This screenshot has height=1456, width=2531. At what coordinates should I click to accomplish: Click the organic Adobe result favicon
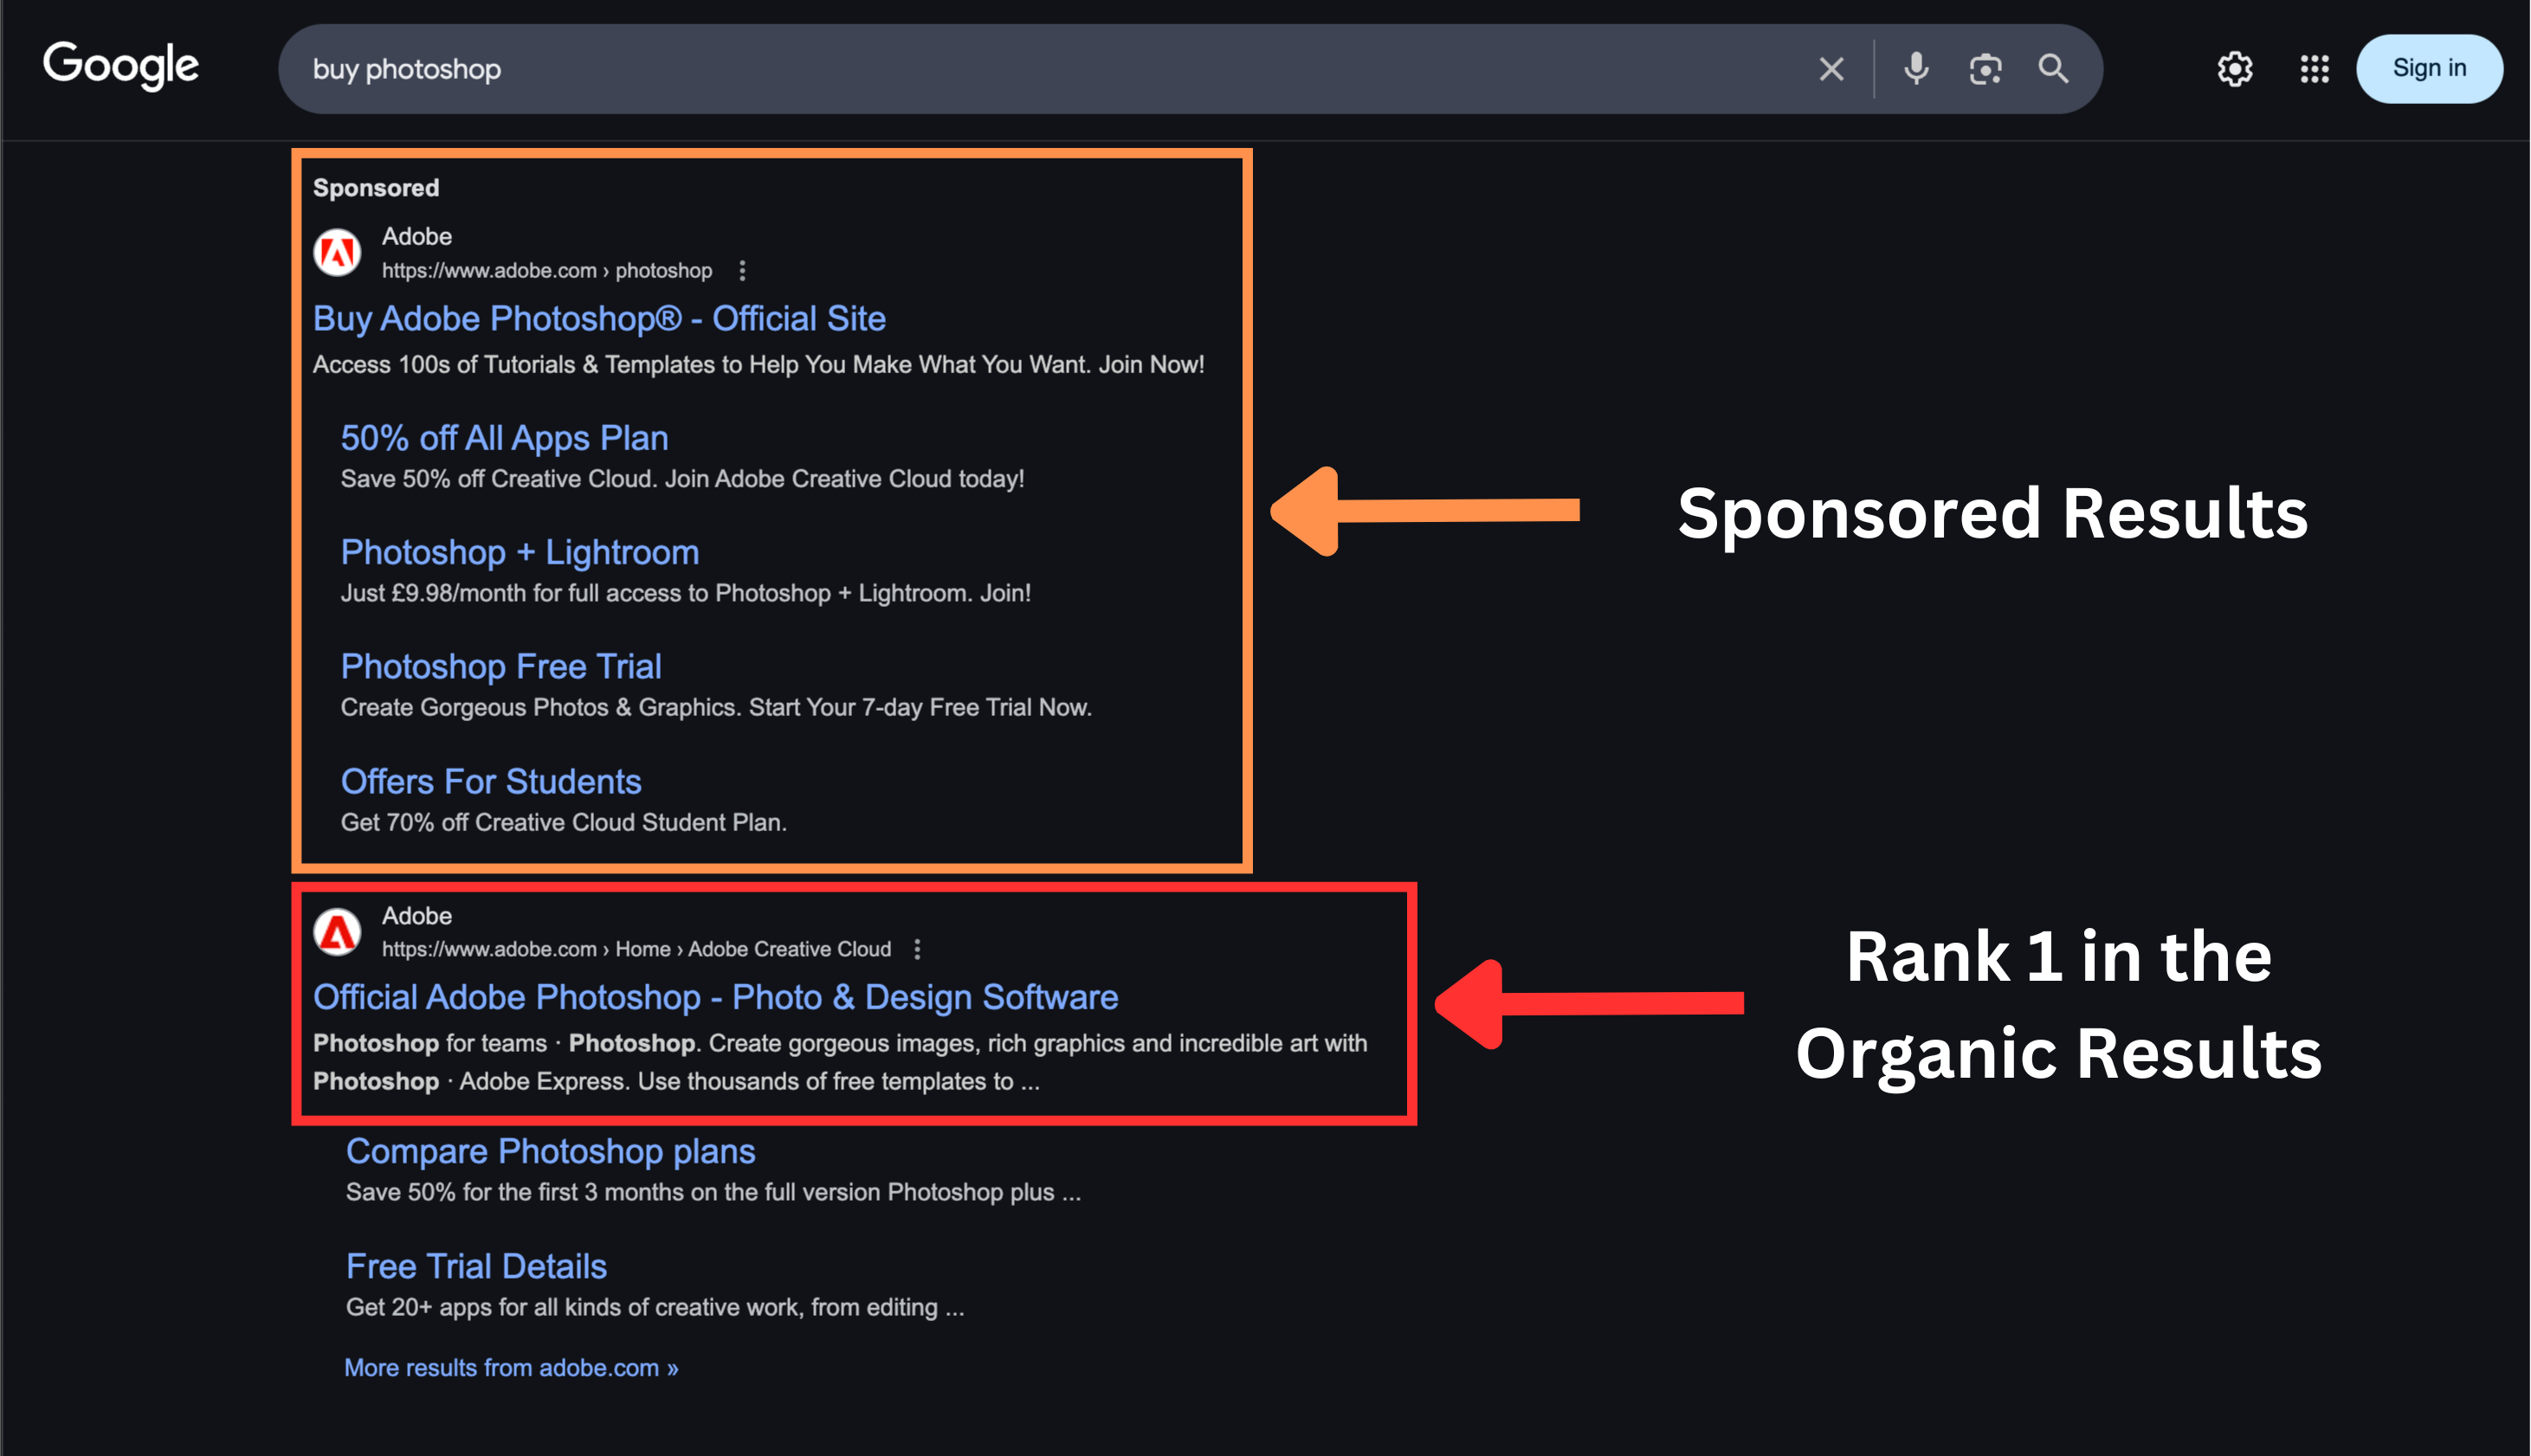338,932
